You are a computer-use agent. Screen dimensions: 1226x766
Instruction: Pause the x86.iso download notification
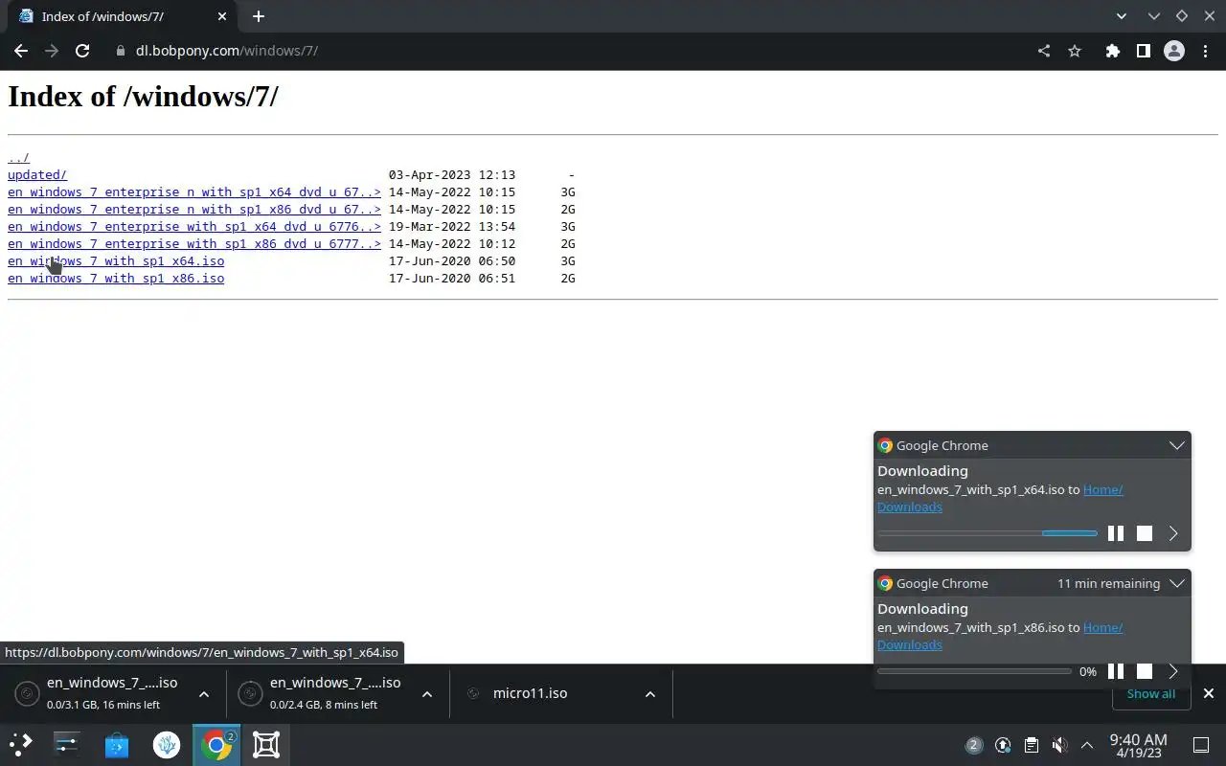point(1116,671)
